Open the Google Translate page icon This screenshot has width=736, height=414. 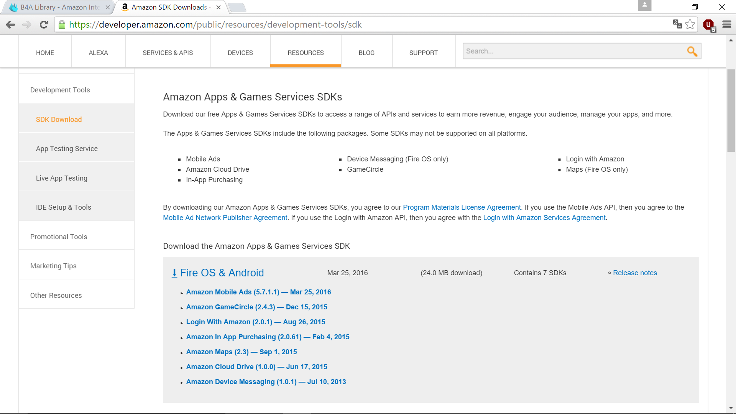coord(677,24)
